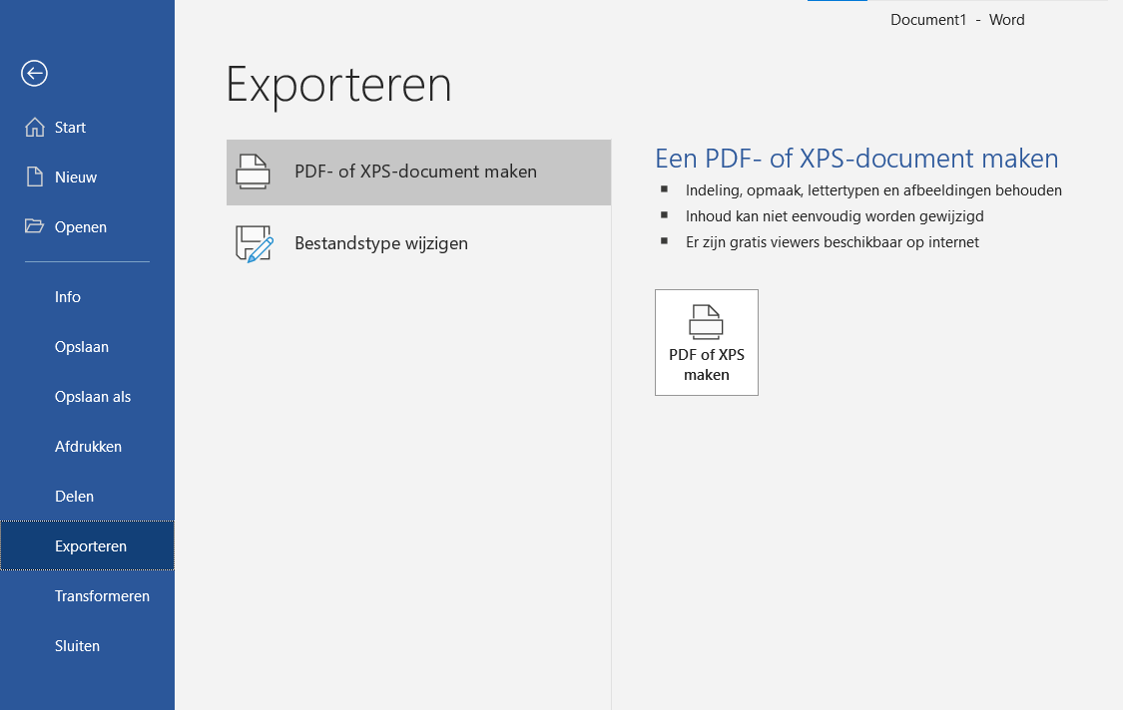
Task: Open the Start page
Action: click(x=88, y=128)
